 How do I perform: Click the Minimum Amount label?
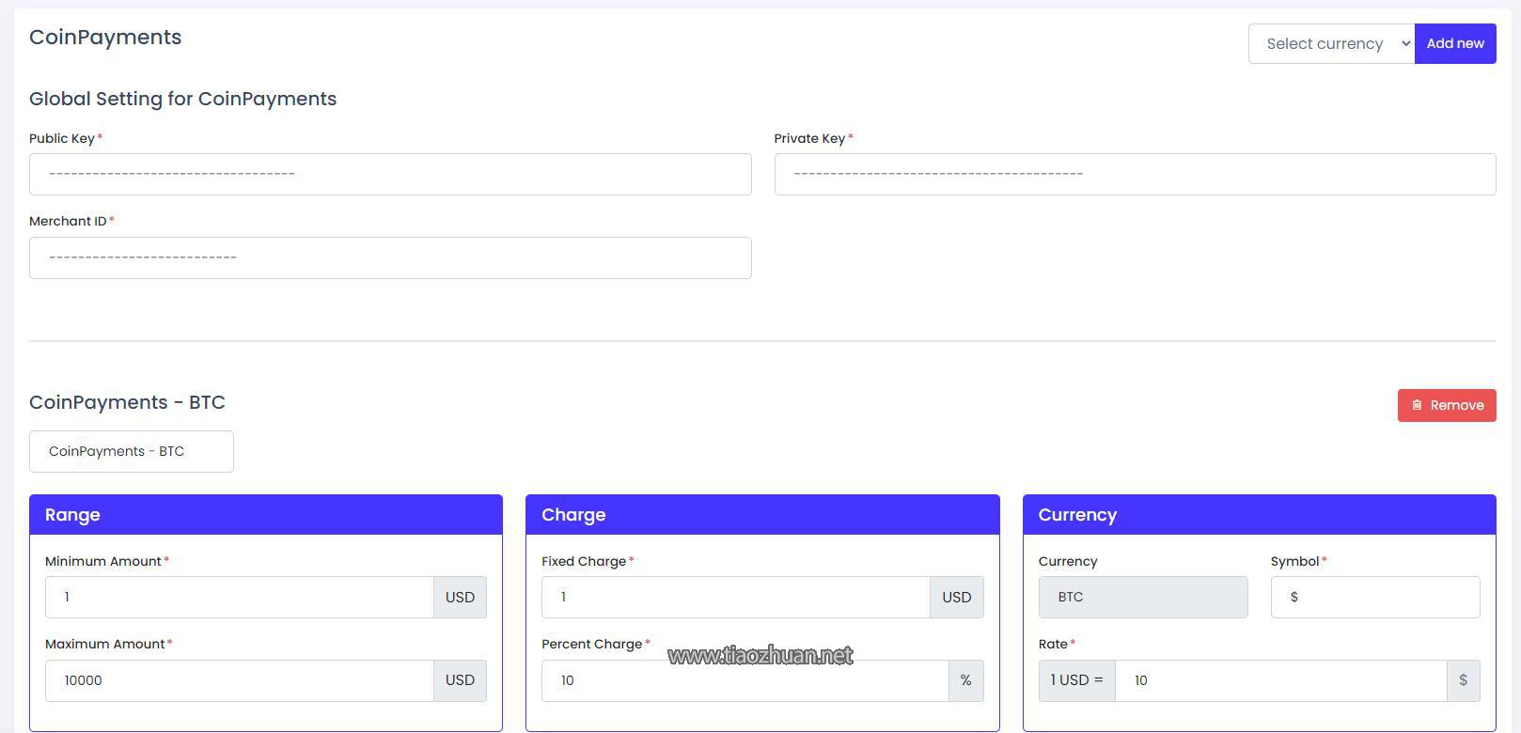(103, 561)
